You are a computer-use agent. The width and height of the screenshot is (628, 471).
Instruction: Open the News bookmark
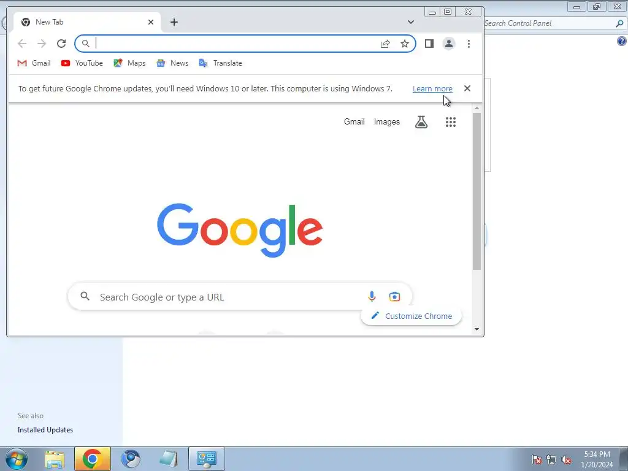(172, 63)
